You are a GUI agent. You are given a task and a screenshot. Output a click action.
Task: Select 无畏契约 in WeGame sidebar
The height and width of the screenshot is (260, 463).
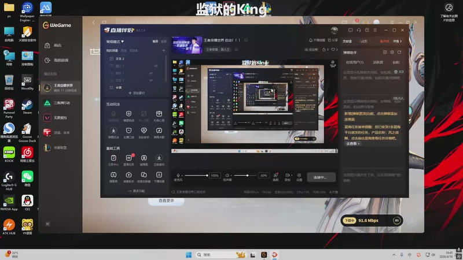[61, 118]
